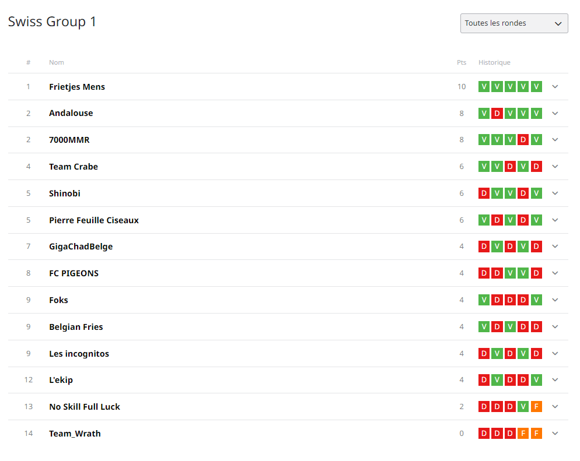Expand Frietjes Mens row details chevron
Image resolution: width=580 pixels, height=461 pixels.
point(555,86)
